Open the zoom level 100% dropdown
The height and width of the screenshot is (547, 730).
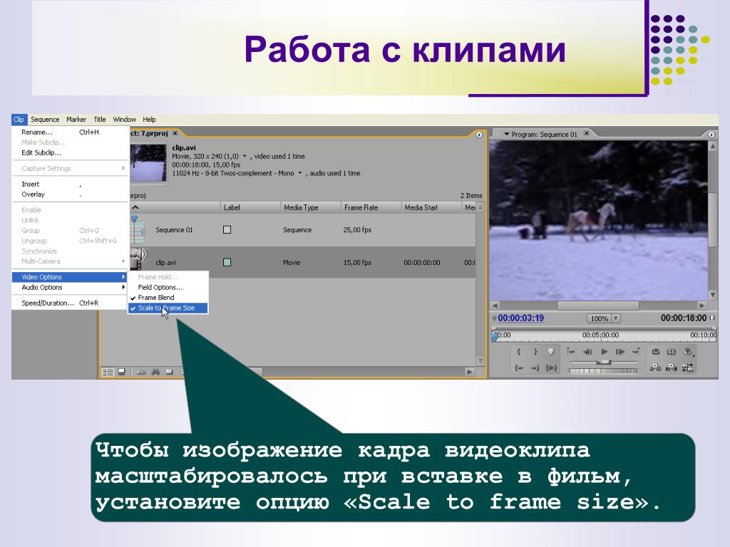(x=615, y=318)
